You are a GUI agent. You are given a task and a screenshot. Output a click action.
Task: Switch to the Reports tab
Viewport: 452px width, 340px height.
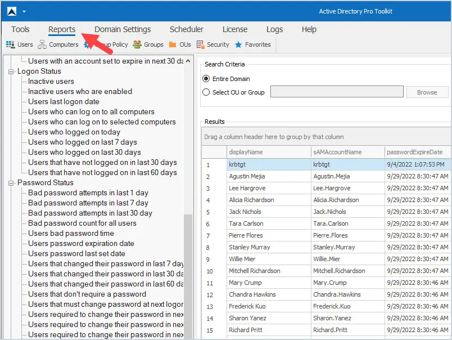tap(62, 29)
